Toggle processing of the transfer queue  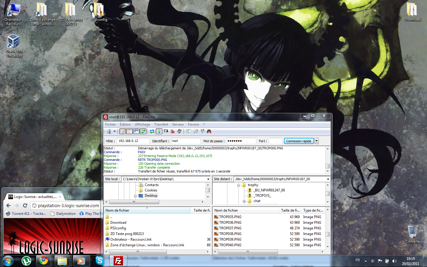pos(159,131)
